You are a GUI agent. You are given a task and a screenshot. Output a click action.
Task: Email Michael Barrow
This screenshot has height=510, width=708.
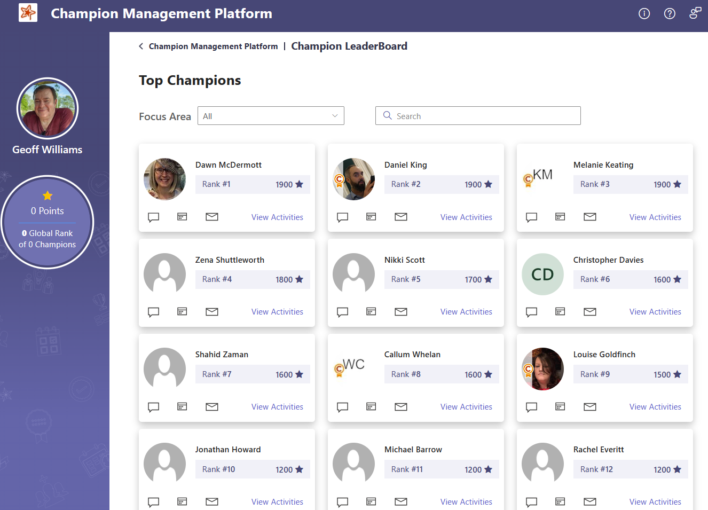click(x=400, y=501)
